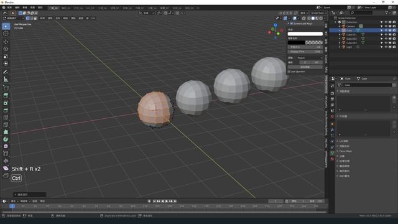The width and height of the screenshot is (398, 224).
Task: Open the Region dropdown in Screencast panel
Action: 310,58
